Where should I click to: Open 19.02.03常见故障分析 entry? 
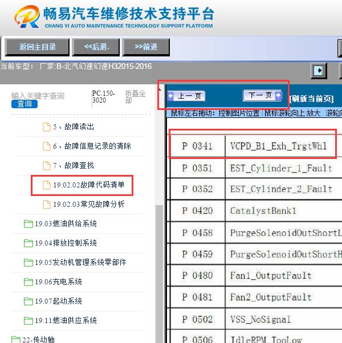click(x=89, y=205)
